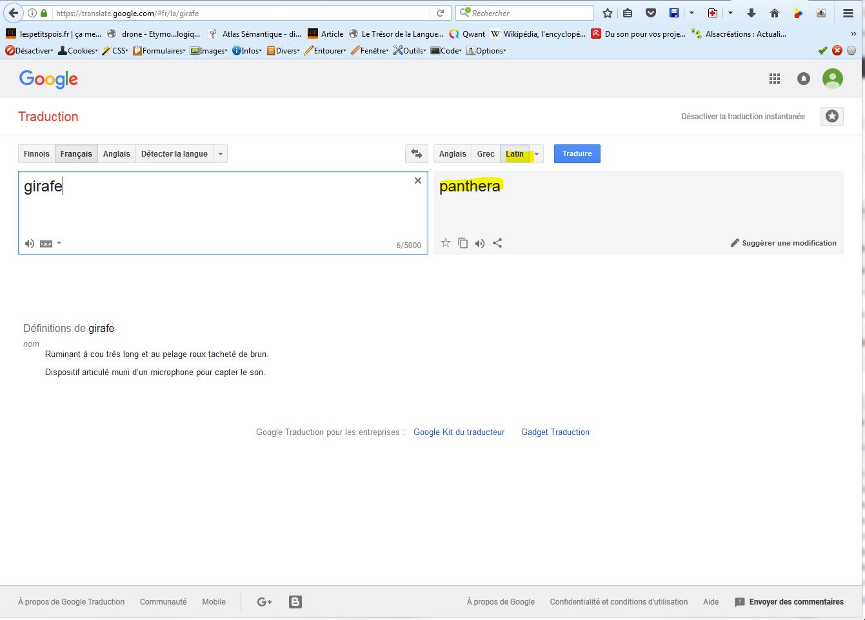Image resolution: width=865 pixels, height=620 pixels.
Task: Select Grec as target language
Action: pos(486,153)
